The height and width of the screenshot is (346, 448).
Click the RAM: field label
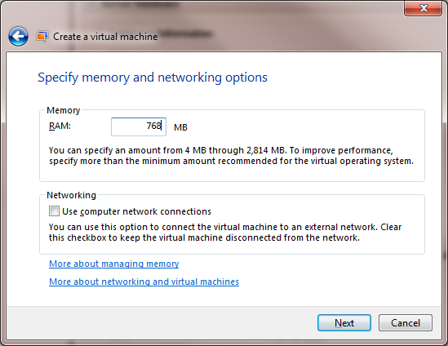60,126
